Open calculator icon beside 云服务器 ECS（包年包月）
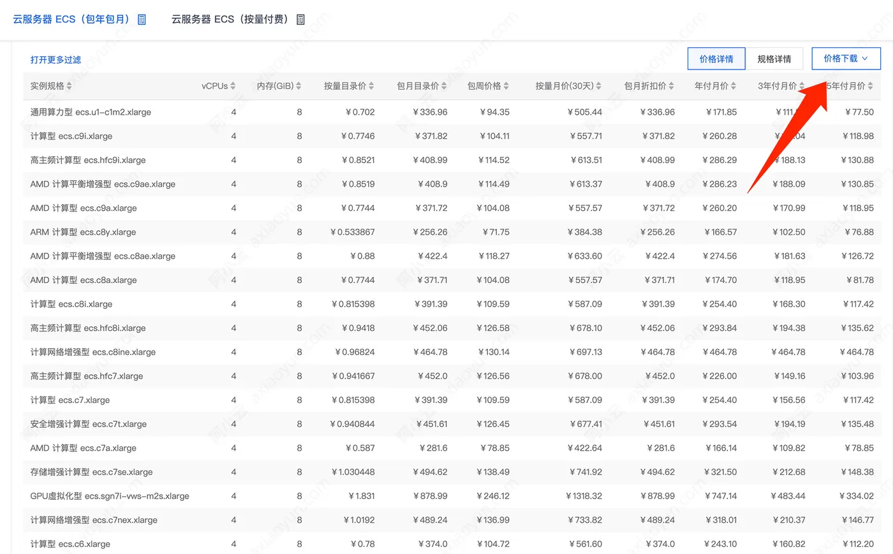 point(142,20)
